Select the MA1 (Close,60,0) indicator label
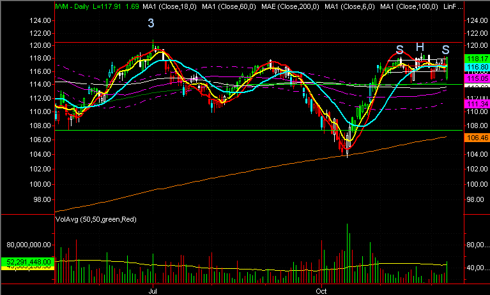 (x=229, y=6)
